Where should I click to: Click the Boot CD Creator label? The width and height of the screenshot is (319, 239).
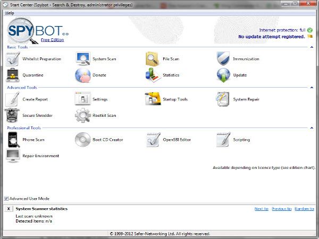click(108, 140)
